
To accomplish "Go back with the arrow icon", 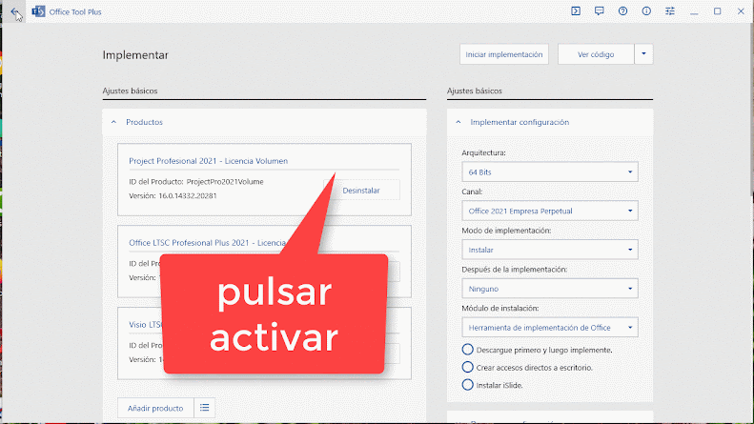I will click(x=14, y=11).
